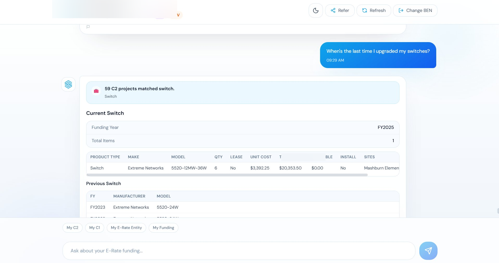The height and width of the screenshot is (263, 499).
Task: Click the 59 C2 projects matched switch banner text
Action: coord(139,89)
